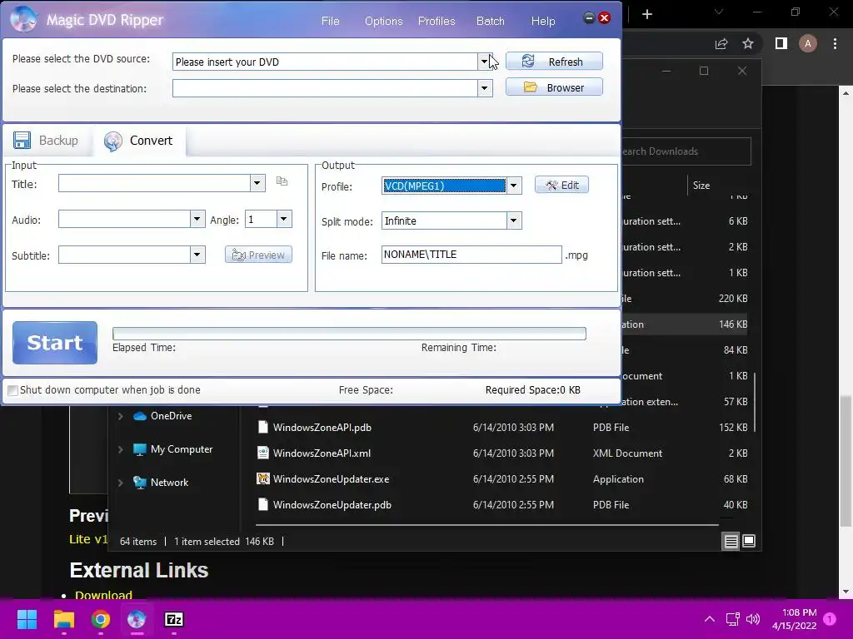Image resolution: width=853 pixels, height=639 pixels.
Task: Click the copy-title icon next to Title
Action: pyautogui.click(x=282, y=181)
